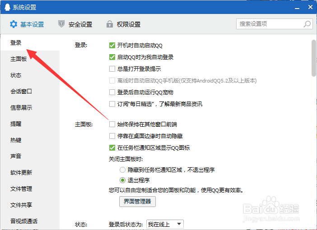Select 登录 in the sidebar
The image size is (317, 230).
[30, 42]
